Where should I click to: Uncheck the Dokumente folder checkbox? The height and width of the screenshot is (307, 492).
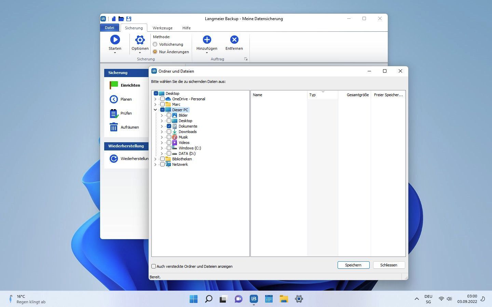(169, 126)
